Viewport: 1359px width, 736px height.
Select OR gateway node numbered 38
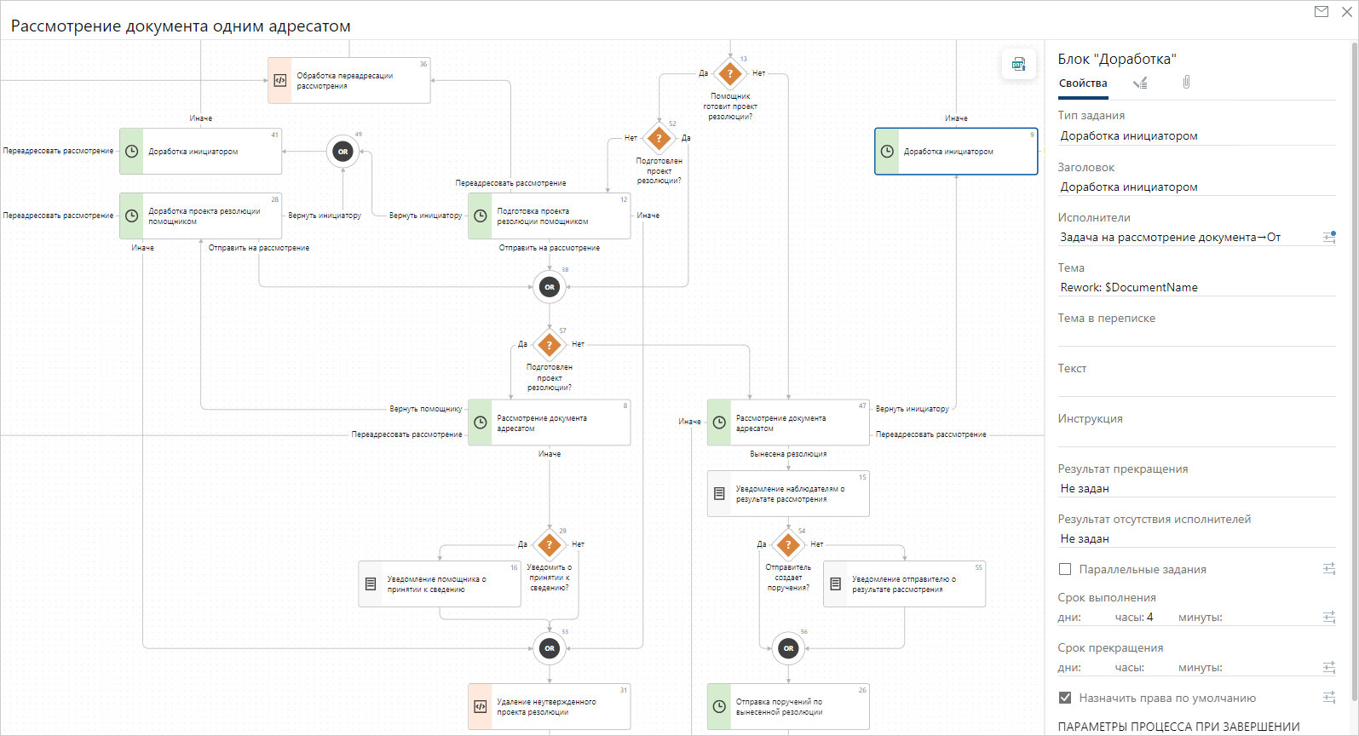pyautogui.click(x=550, y=287)
